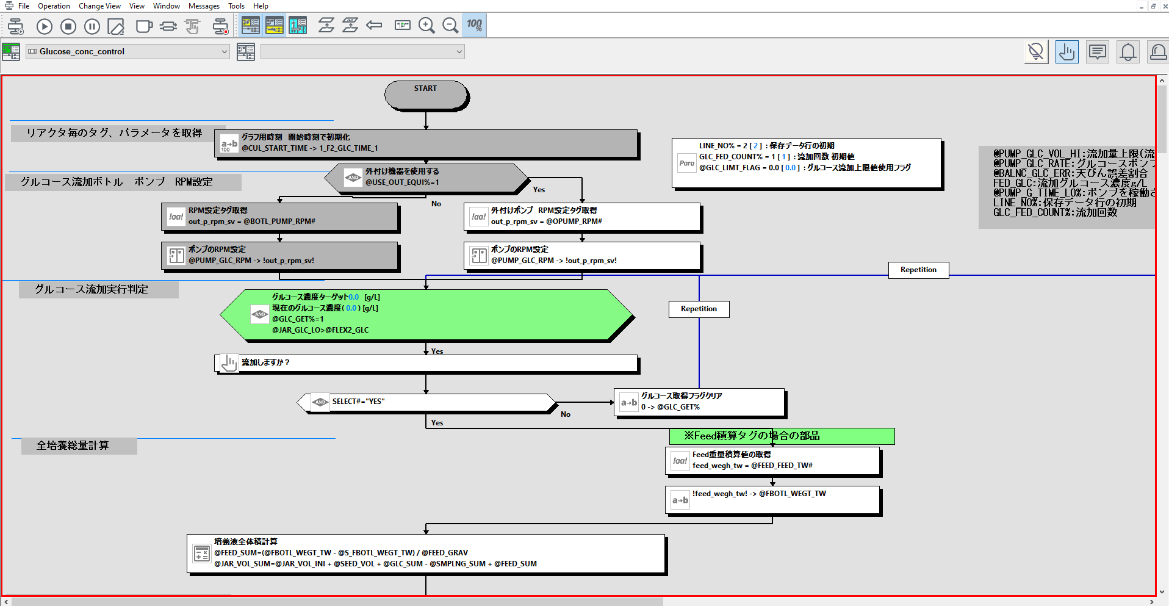Click the left arrow back icon
Screen dimensions: 1169x606
(x=373, y=26)
